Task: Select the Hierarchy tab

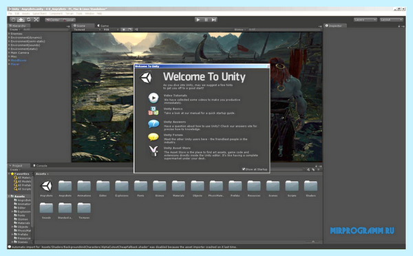Action: click(x=19, y=26)
